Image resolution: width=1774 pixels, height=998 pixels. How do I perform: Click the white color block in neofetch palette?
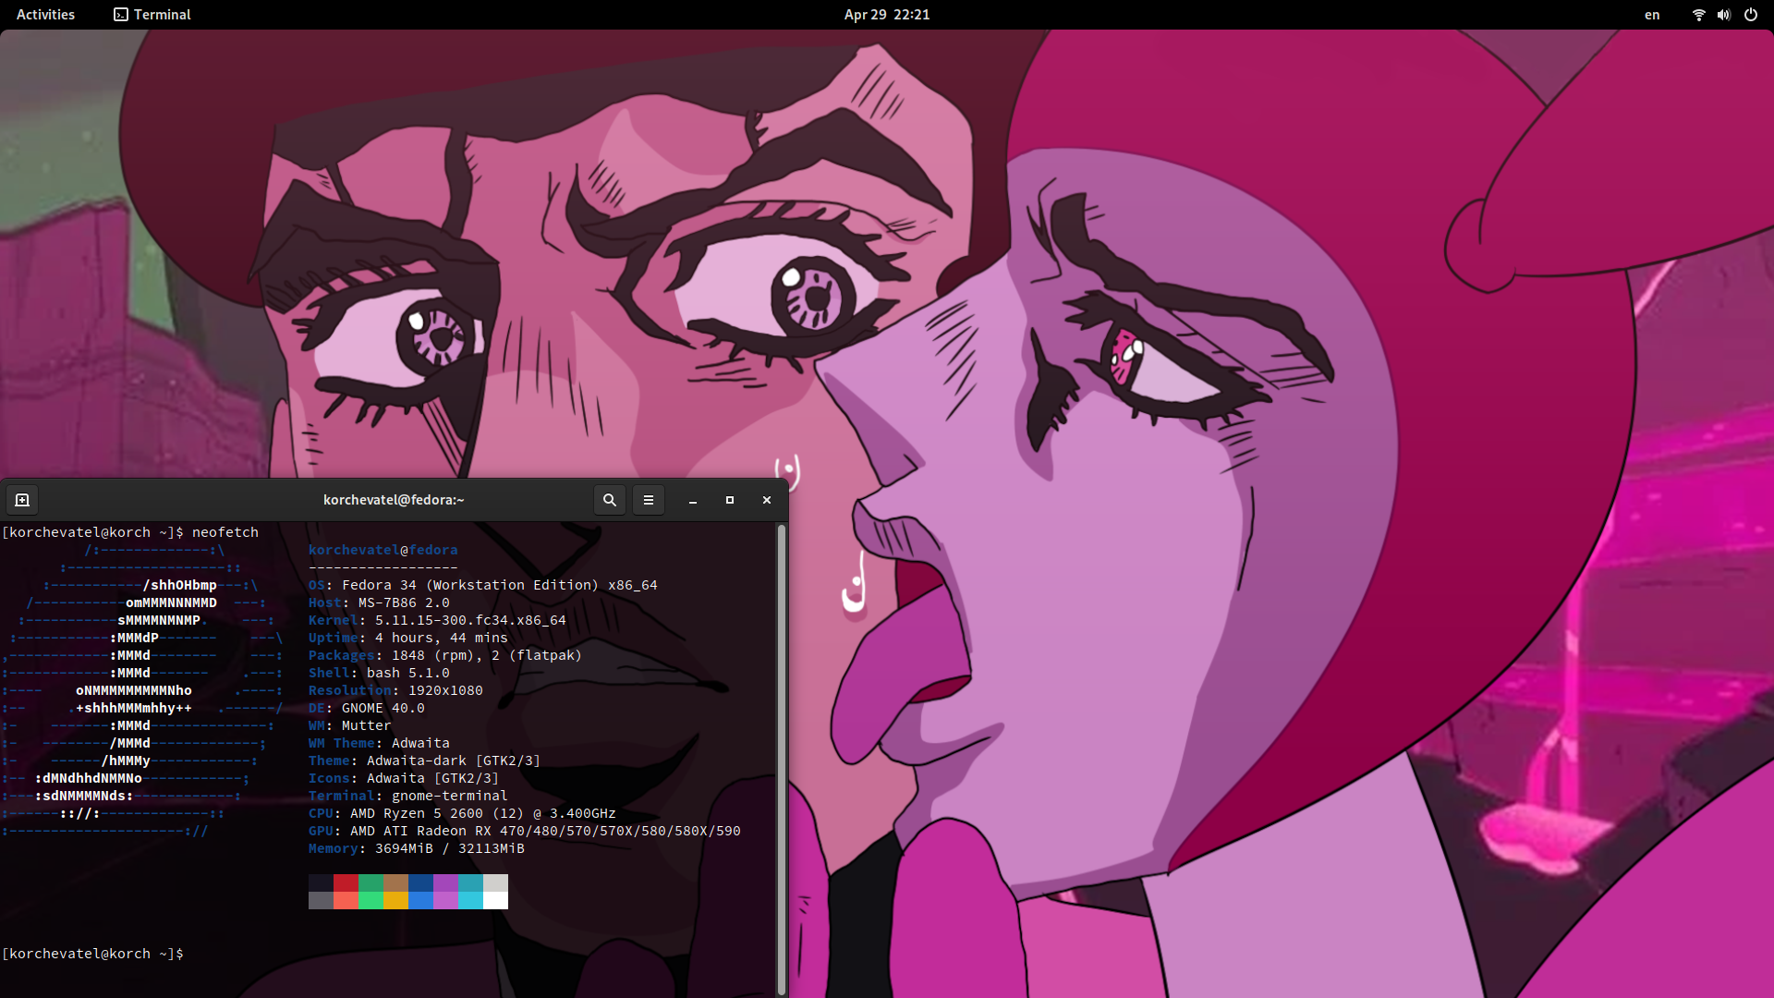click(495, 901)
